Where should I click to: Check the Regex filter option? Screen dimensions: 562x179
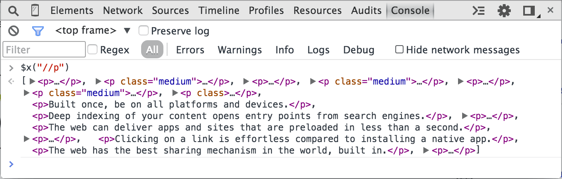93,50
